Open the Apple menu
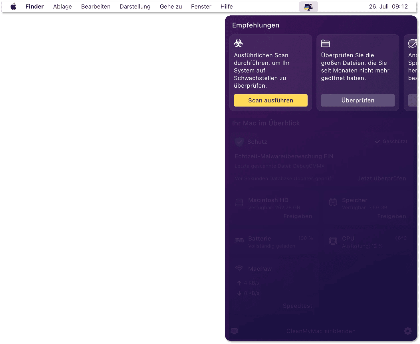Viewport: 420px width, 344px height. click(13, 6)
